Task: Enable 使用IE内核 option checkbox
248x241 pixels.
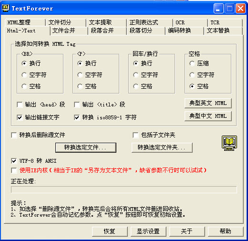Action: pos(14,170)
